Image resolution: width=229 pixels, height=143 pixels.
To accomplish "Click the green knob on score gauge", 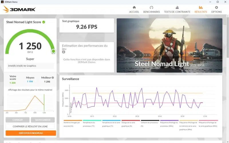I will click(54, 51).
